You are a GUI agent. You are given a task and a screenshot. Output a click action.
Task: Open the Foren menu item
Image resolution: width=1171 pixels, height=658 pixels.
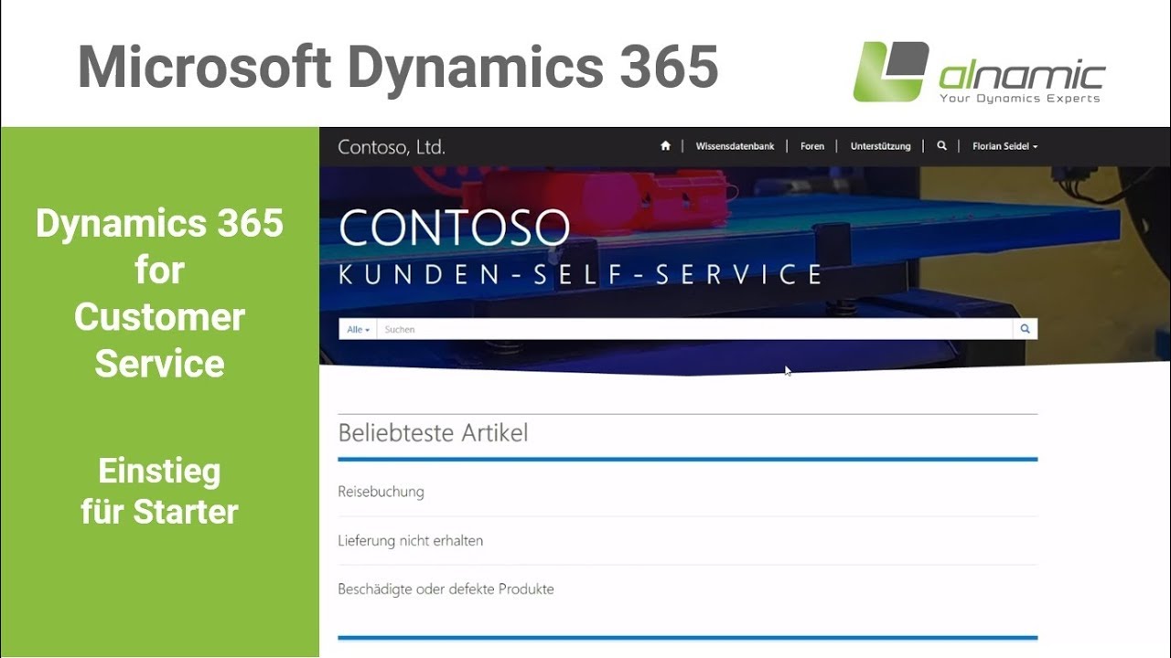click(x=812, y=146)
